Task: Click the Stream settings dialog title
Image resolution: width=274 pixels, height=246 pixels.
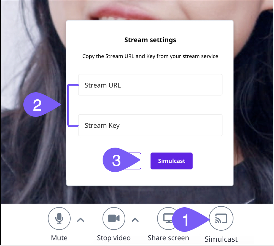Action: point(150,40)
